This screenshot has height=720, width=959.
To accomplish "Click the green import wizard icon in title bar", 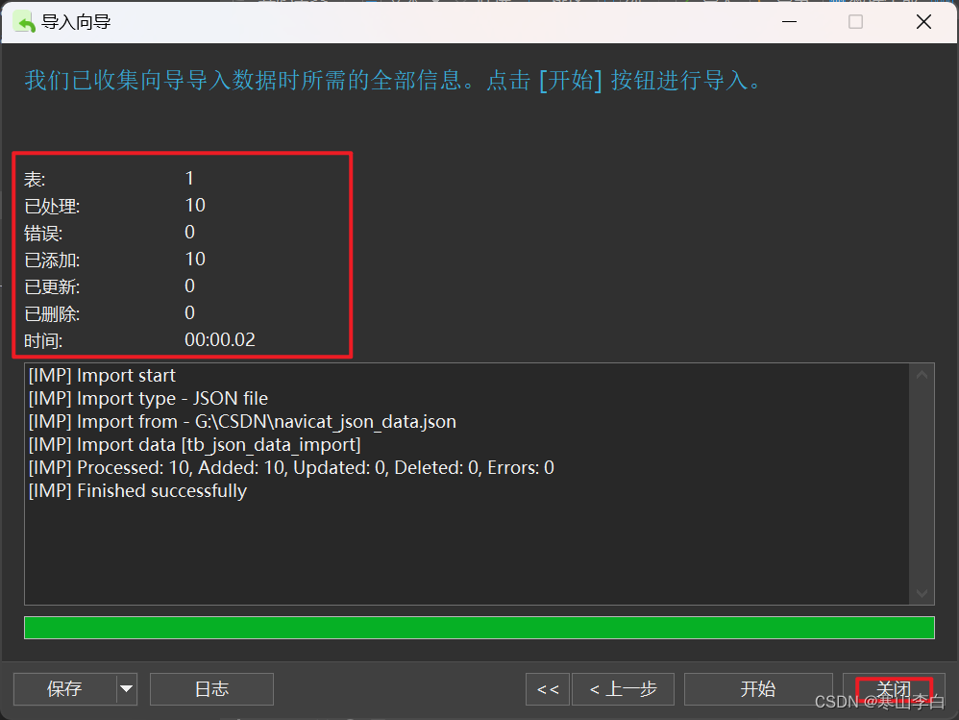I will 21,20.
